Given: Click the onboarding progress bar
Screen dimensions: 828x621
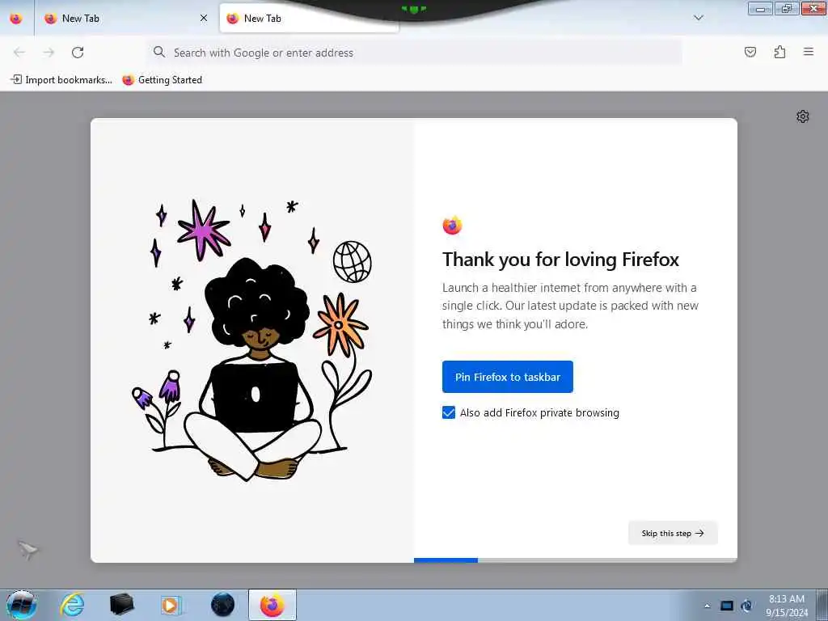Looking at the screenshot, I should 575,560.
